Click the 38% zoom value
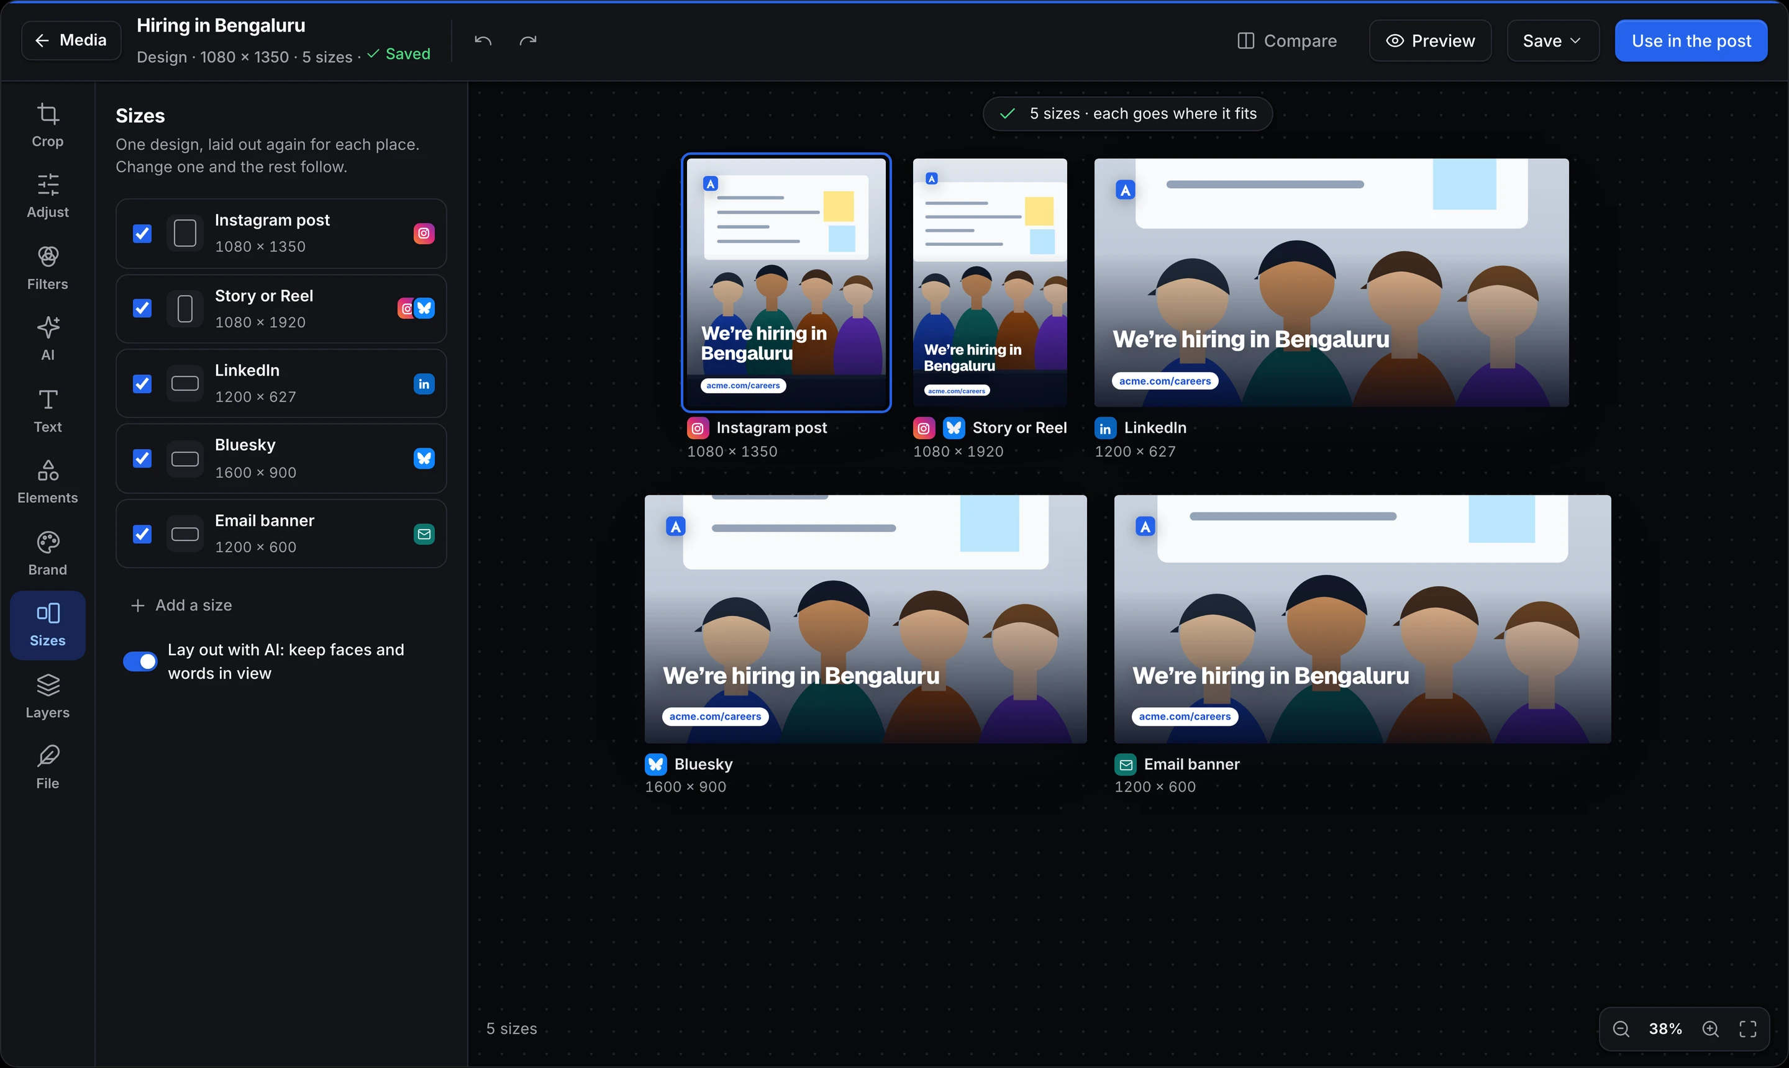The image size is (1789, 1068). tap(1665, 1029)
